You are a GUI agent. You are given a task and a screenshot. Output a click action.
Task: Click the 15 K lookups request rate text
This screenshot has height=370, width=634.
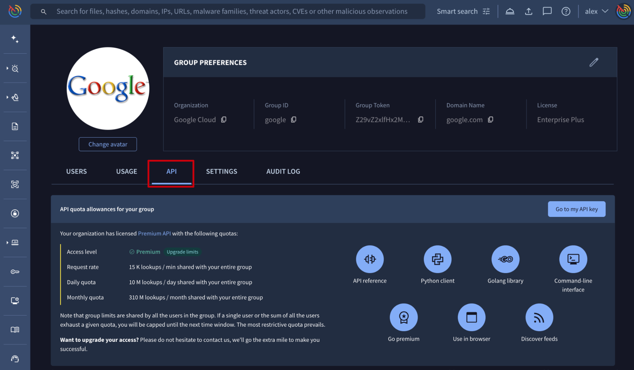pyautogui.click(x=190, y=267)
